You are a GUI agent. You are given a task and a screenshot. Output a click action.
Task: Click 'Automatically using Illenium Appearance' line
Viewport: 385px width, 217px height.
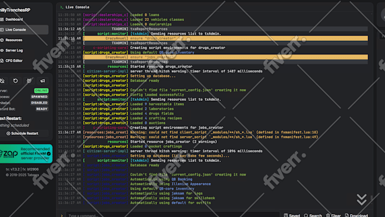pyautogui.click(x=170, y=184)
